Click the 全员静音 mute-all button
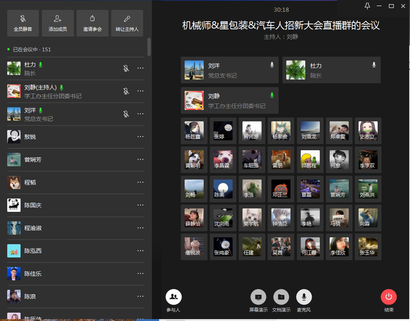 click(23, 23)
